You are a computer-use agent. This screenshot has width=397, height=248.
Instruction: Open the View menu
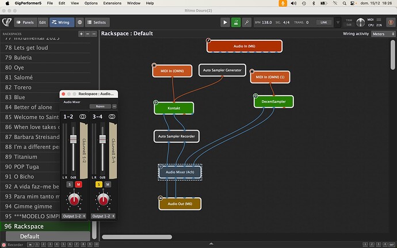click(x=75, y=3)
